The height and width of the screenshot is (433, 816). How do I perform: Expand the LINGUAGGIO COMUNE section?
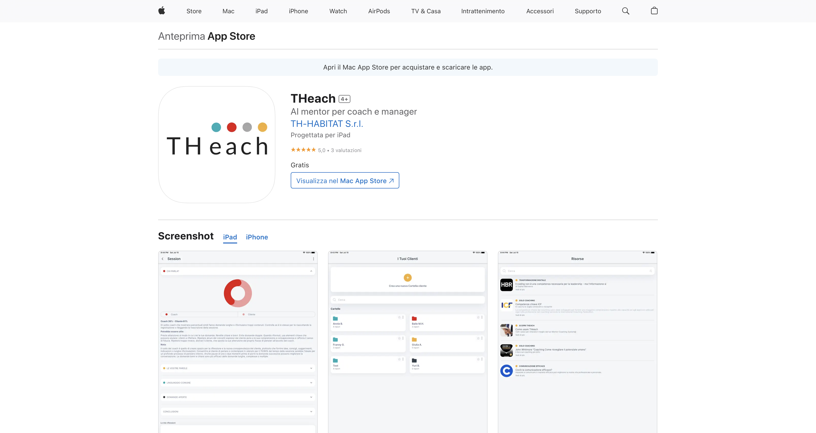(x=238, y=383)
